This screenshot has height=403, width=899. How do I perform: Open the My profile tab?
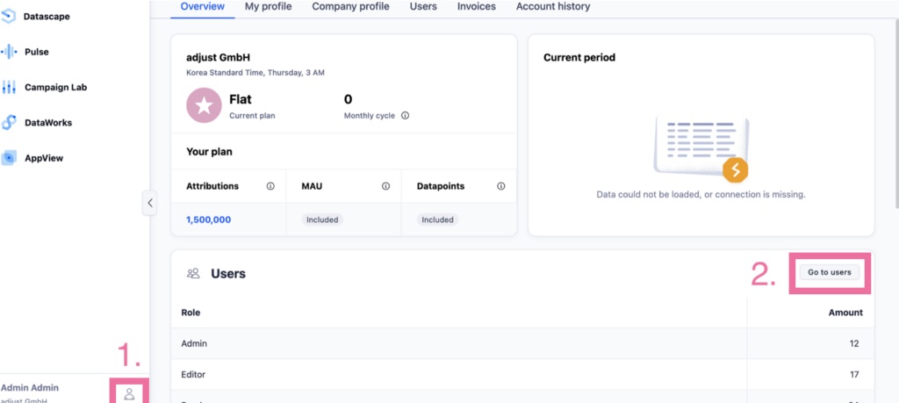tap(268, 7)
